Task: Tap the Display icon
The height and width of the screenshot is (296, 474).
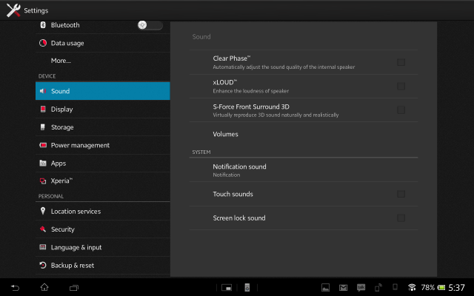Action: click(x=43, y=109)
